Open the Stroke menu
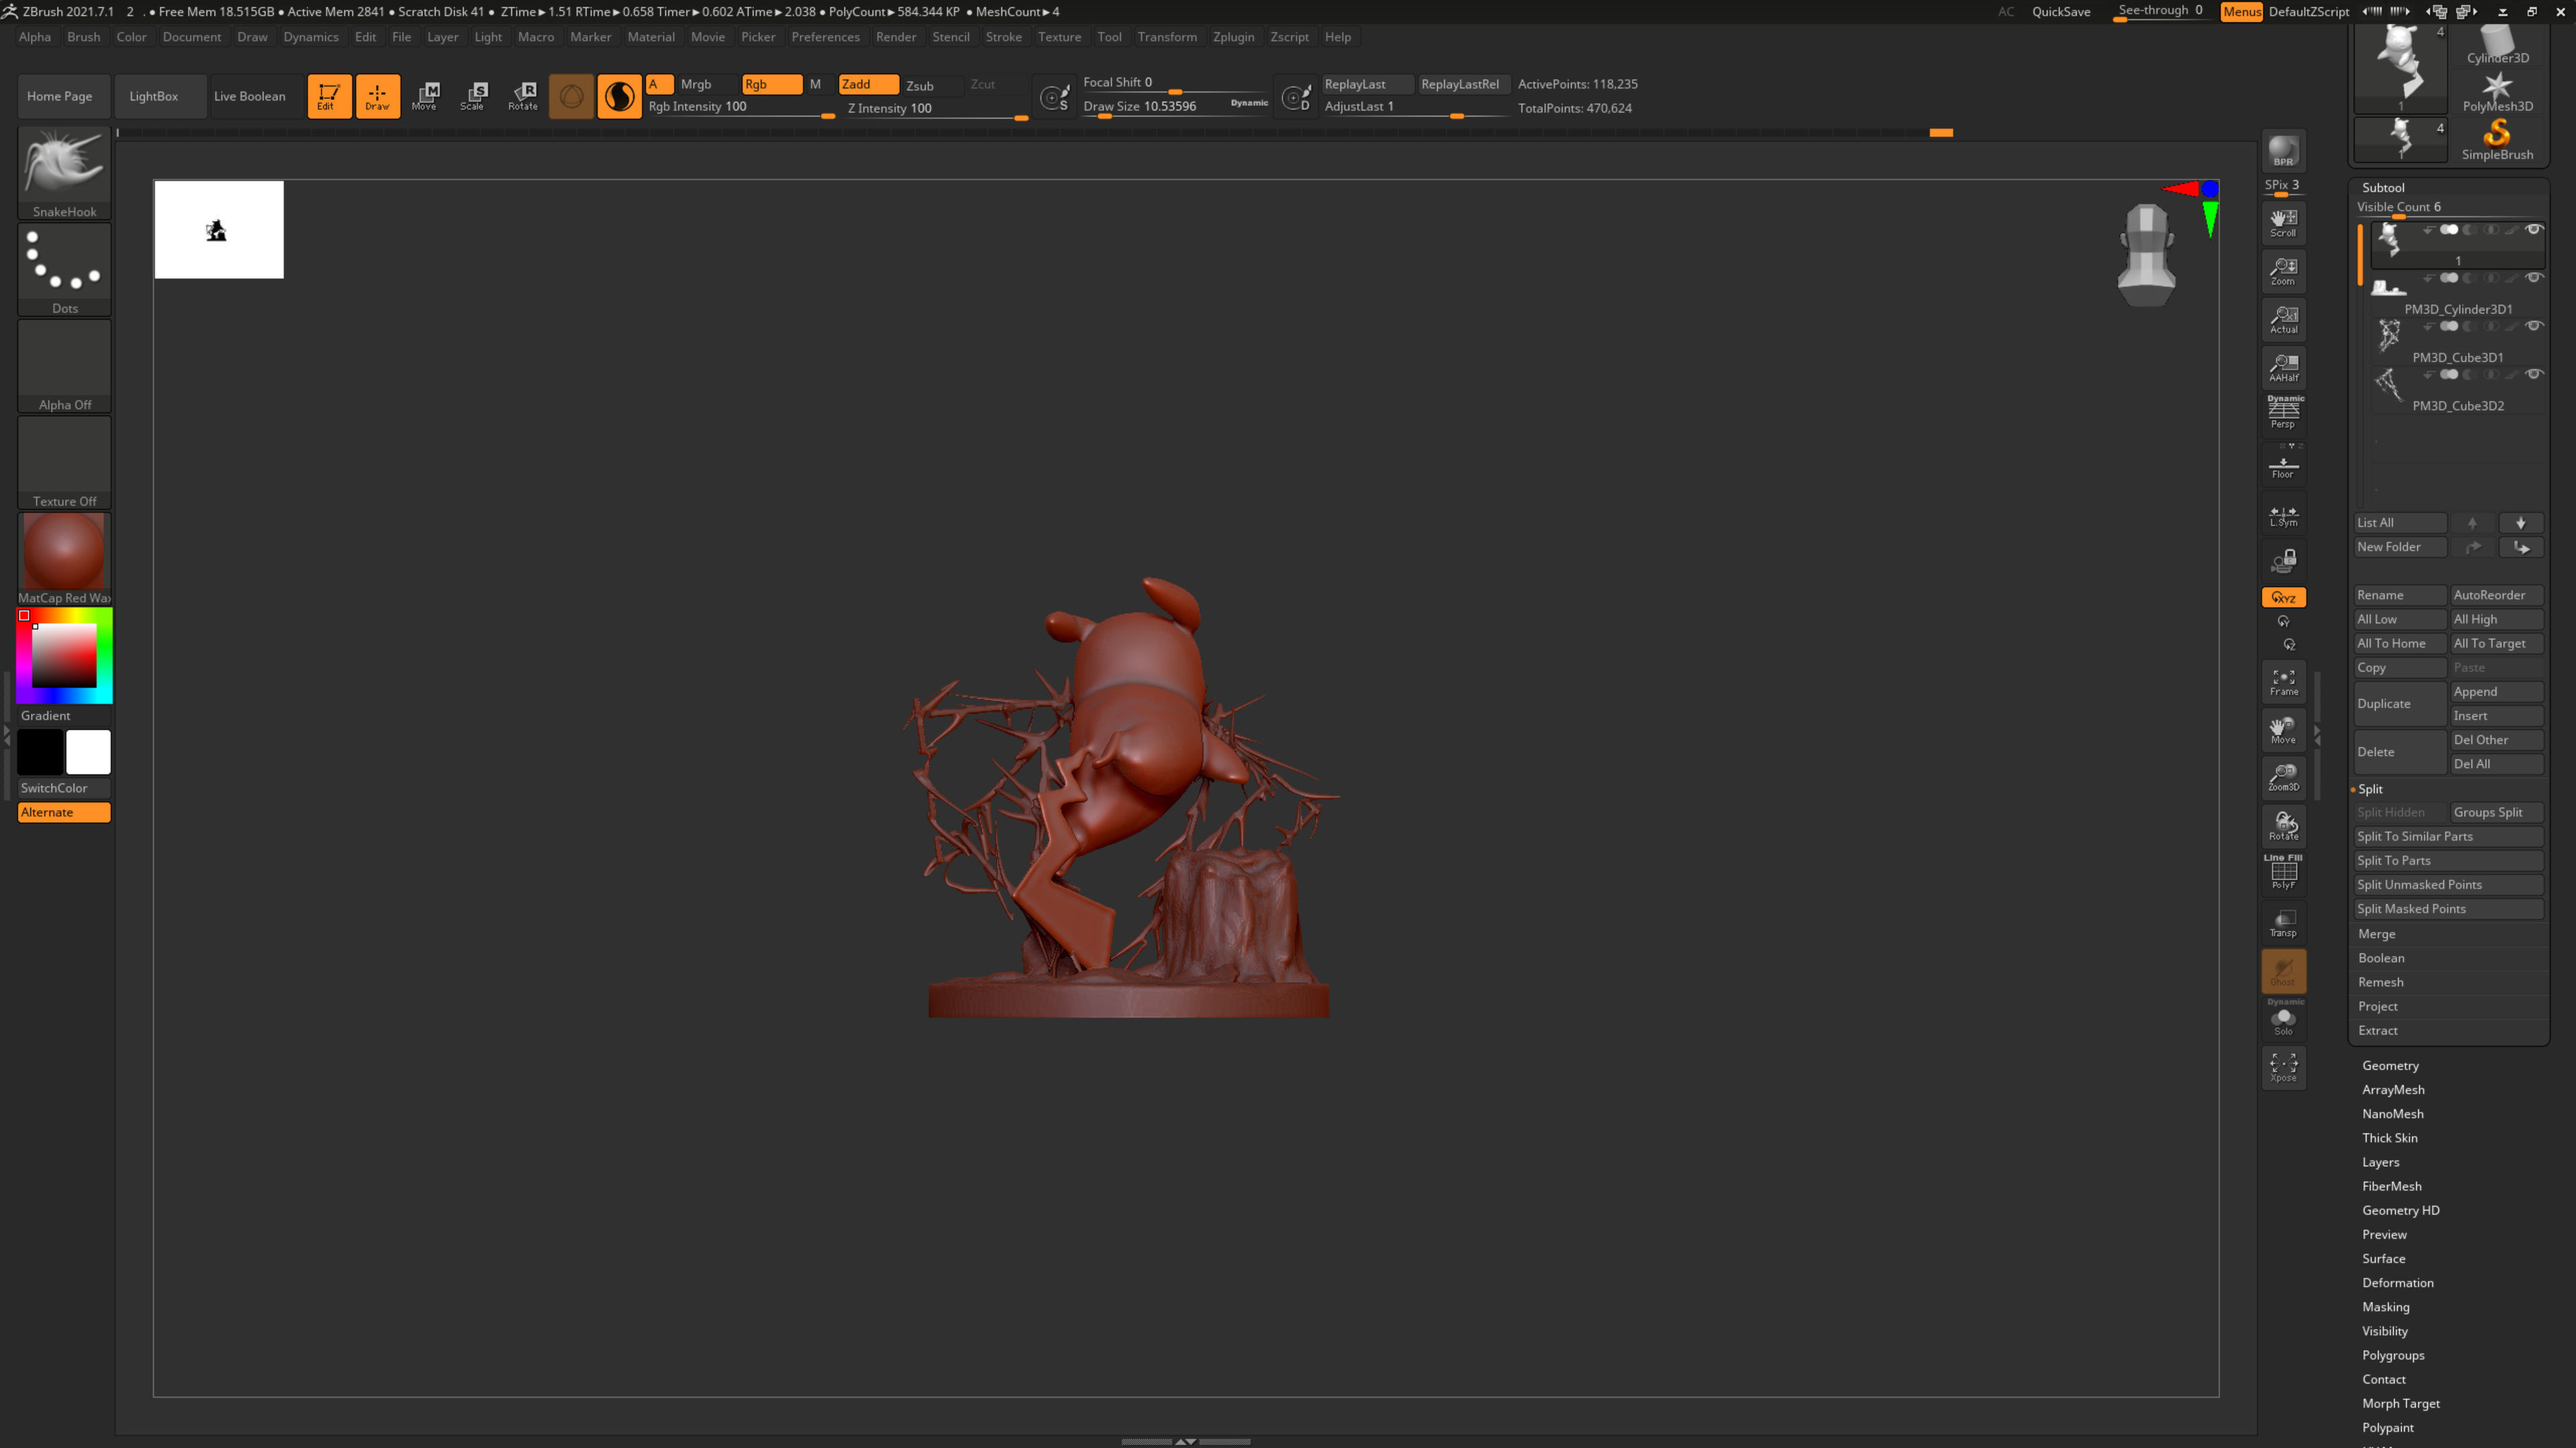This screenshot has height=1448, width=2576. tap(1003, 37)
